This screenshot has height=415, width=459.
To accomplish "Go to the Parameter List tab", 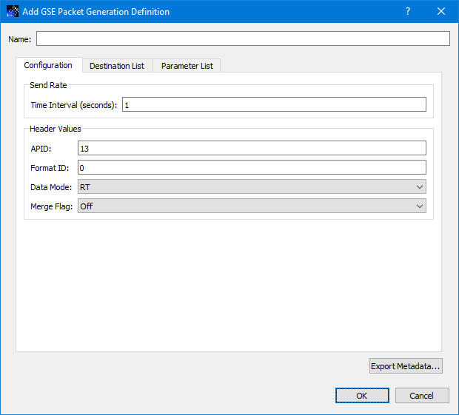I will point(187,66).
